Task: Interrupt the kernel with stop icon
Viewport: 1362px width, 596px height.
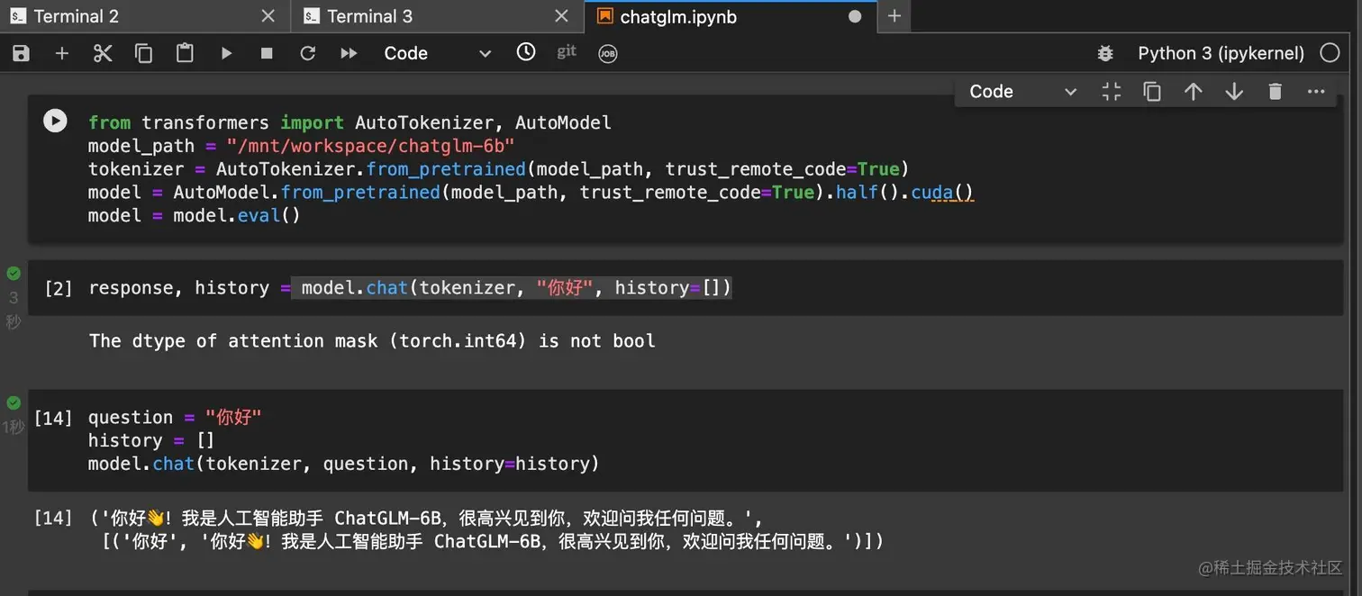Action: point(267,53)
